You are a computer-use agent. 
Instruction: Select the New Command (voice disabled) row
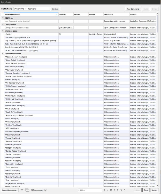pos(80,21)
